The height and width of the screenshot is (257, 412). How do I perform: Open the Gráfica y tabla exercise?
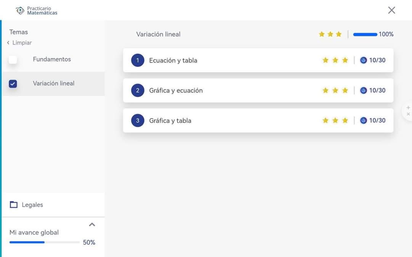[170, 121]
